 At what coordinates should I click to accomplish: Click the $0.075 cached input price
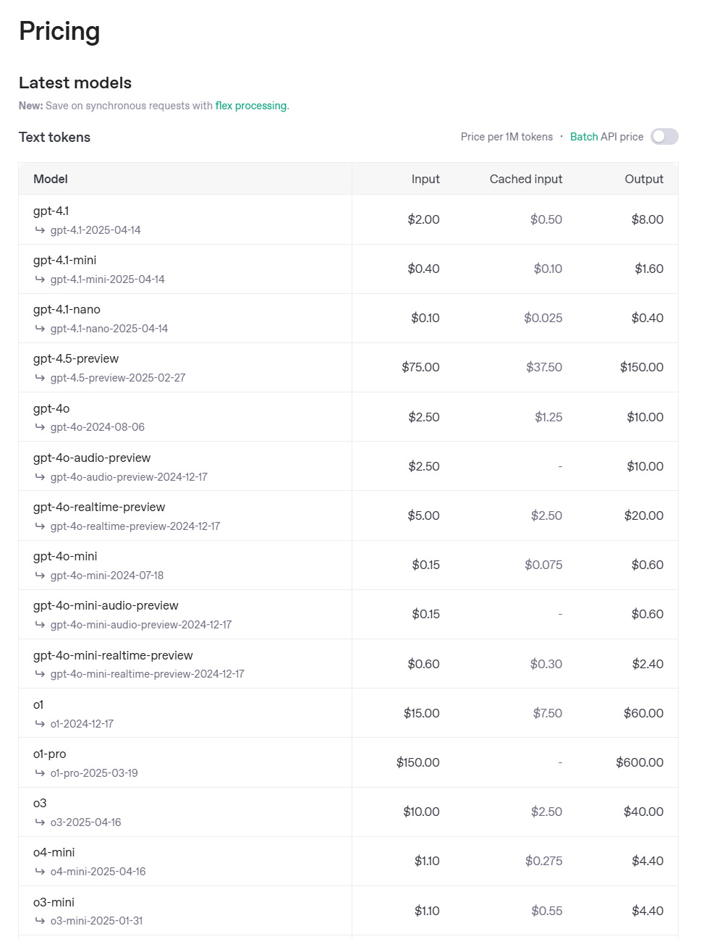pyautogui.click(x=543, y=565)
